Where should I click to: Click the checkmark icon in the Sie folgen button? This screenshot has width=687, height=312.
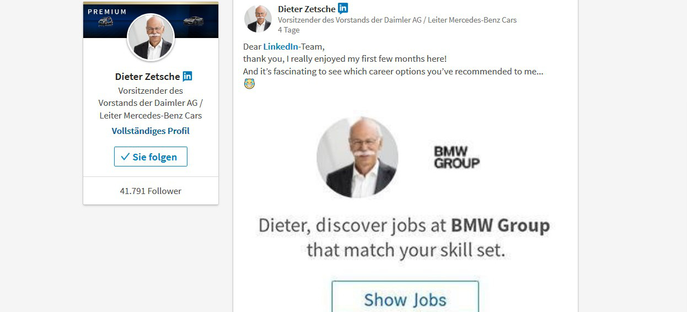(x=125, y=157)
